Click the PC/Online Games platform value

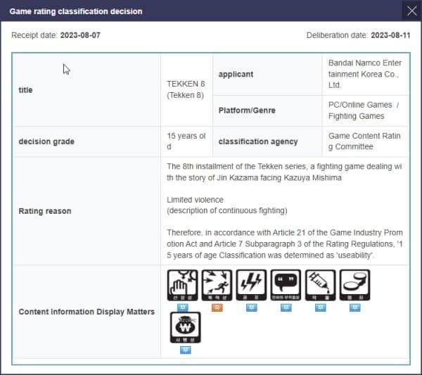[x=364, y=110]
